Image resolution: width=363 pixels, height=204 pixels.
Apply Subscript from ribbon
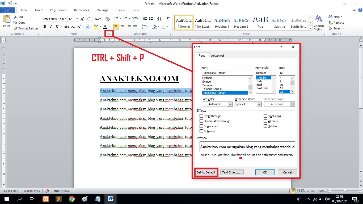(x=73, y=27)
